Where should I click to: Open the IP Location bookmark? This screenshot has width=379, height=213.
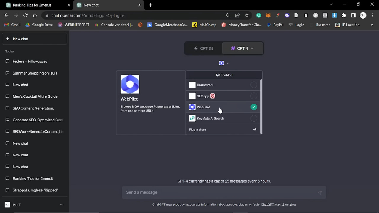coord(347,25)
